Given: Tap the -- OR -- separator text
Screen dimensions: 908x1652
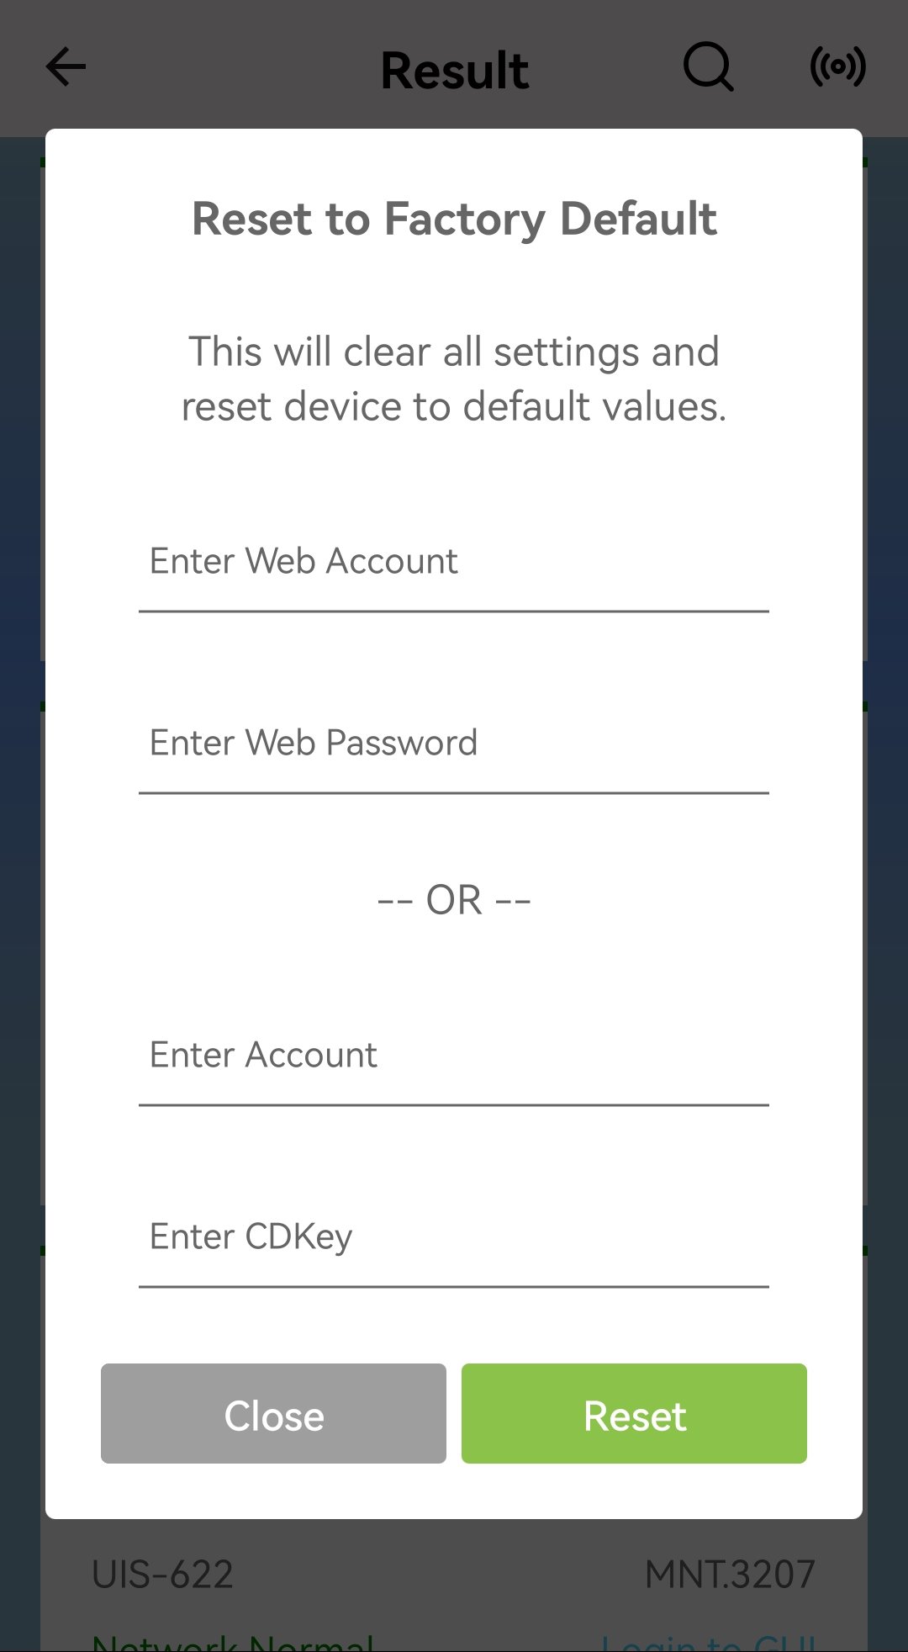Looking at the screenshot, I should click(x=454, y=900).
